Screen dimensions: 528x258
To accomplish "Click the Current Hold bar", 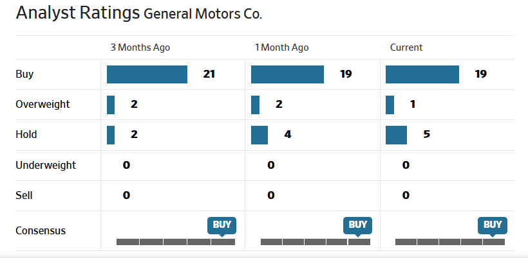I will (396, 135).
